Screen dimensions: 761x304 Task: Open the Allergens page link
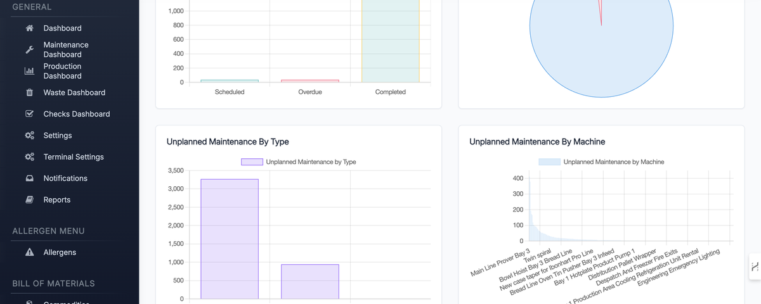[x=60, y=252]
